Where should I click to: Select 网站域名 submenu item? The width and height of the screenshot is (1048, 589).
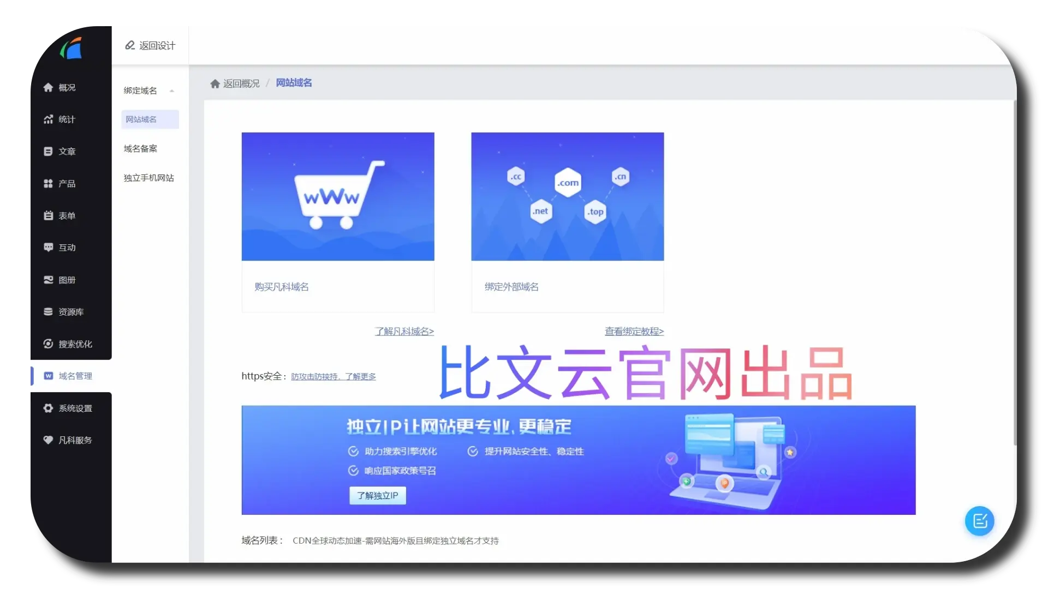coord(150,119)
